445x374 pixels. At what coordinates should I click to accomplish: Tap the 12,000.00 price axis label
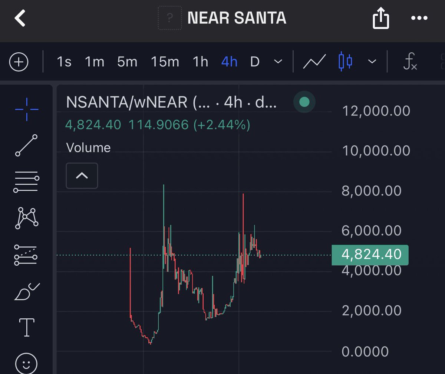click(x=376, y=111)
